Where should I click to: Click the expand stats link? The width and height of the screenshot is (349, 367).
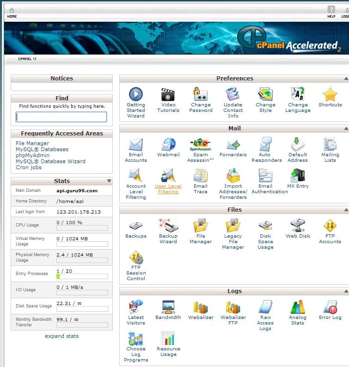(61, 336)
